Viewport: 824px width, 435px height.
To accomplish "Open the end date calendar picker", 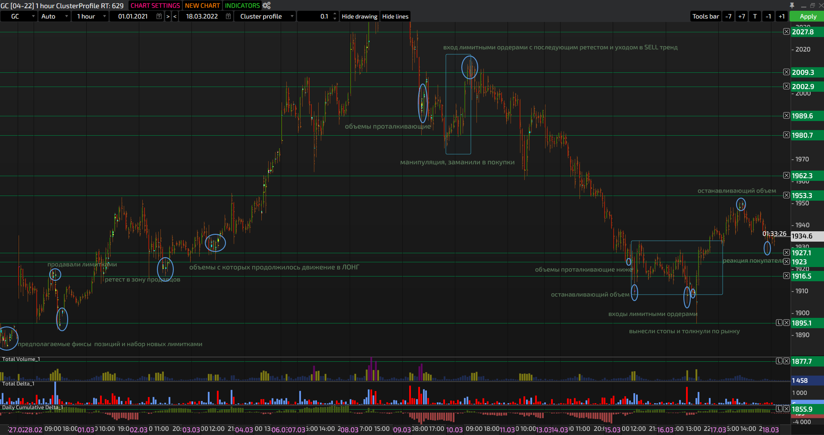I will 229,16.
